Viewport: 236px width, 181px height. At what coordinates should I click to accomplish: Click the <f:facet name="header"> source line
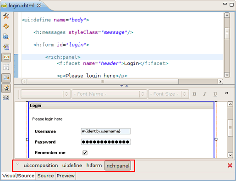113,63
